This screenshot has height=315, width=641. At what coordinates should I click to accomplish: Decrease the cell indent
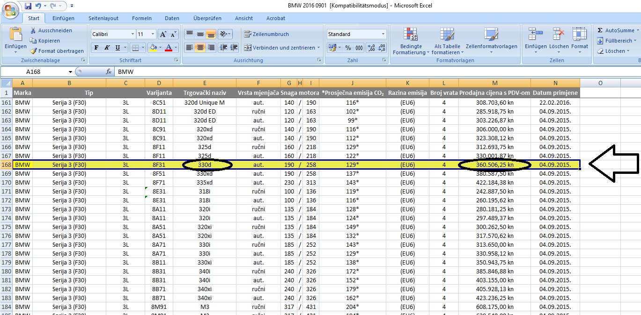(223, 48)
